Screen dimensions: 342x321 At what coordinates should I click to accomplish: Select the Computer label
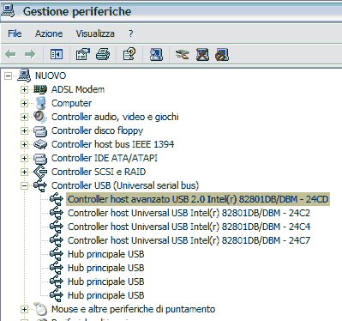coord(71,103)
